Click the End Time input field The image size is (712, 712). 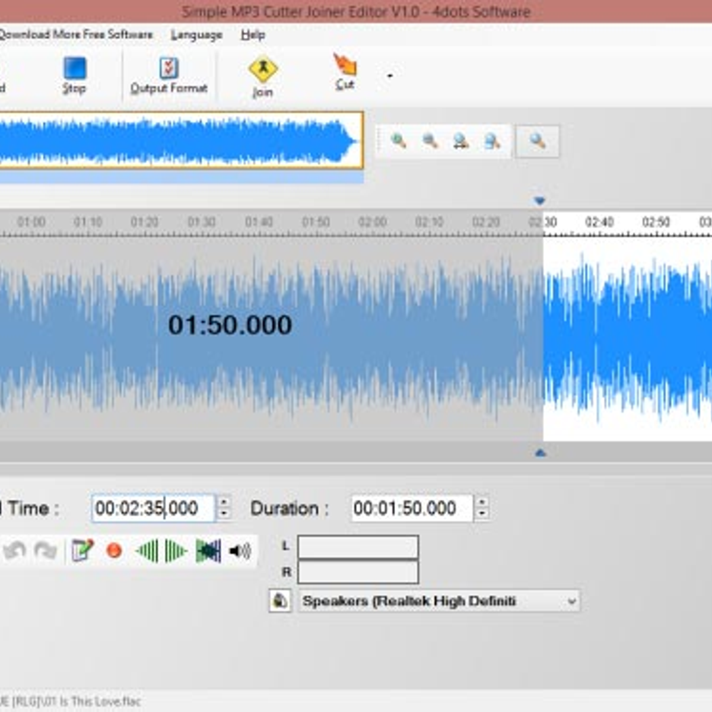[x=153, y=508]
